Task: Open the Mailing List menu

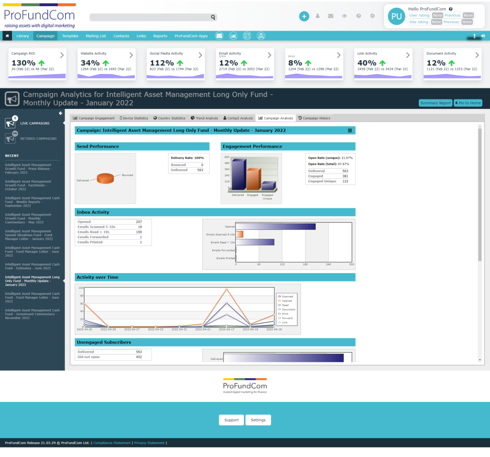Action: point(96,36)
